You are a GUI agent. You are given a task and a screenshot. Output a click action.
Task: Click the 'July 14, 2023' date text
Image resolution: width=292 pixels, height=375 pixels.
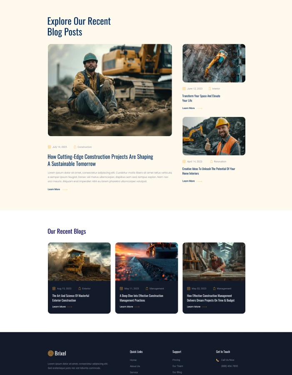pyautogui.click(x=60, y=147)
